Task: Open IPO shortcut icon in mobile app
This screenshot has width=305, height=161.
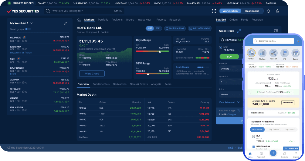Action: point(284,53)
